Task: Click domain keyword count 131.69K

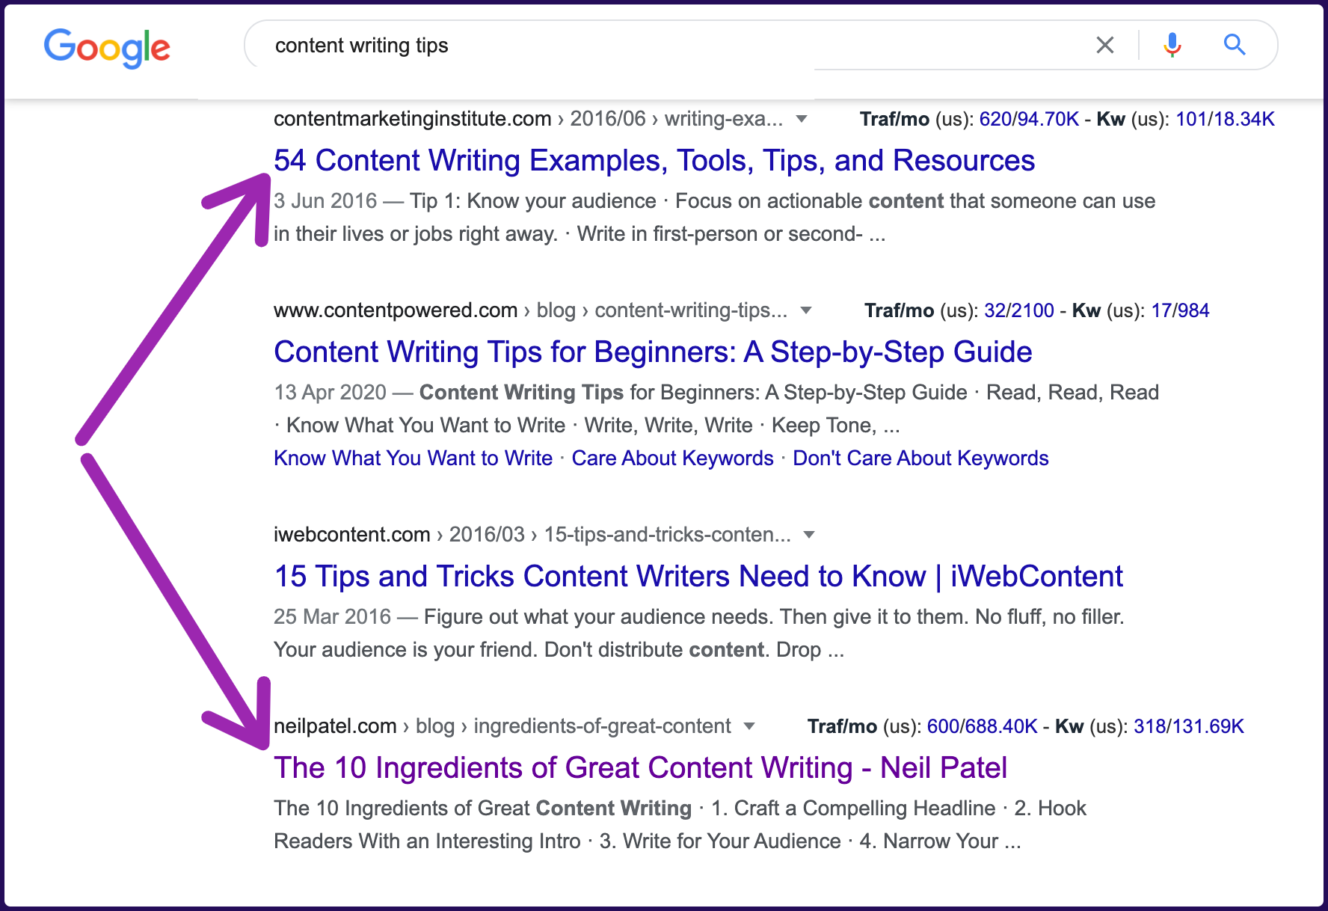Action: [x=1208, y=726]
